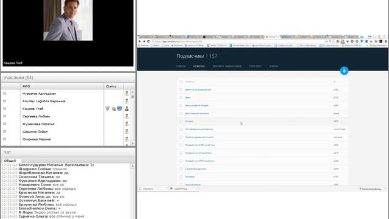Click the browser address bar

coord(238,41)
